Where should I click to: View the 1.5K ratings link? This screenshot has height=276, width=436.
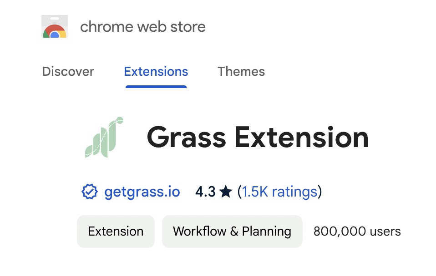[279, 192]
